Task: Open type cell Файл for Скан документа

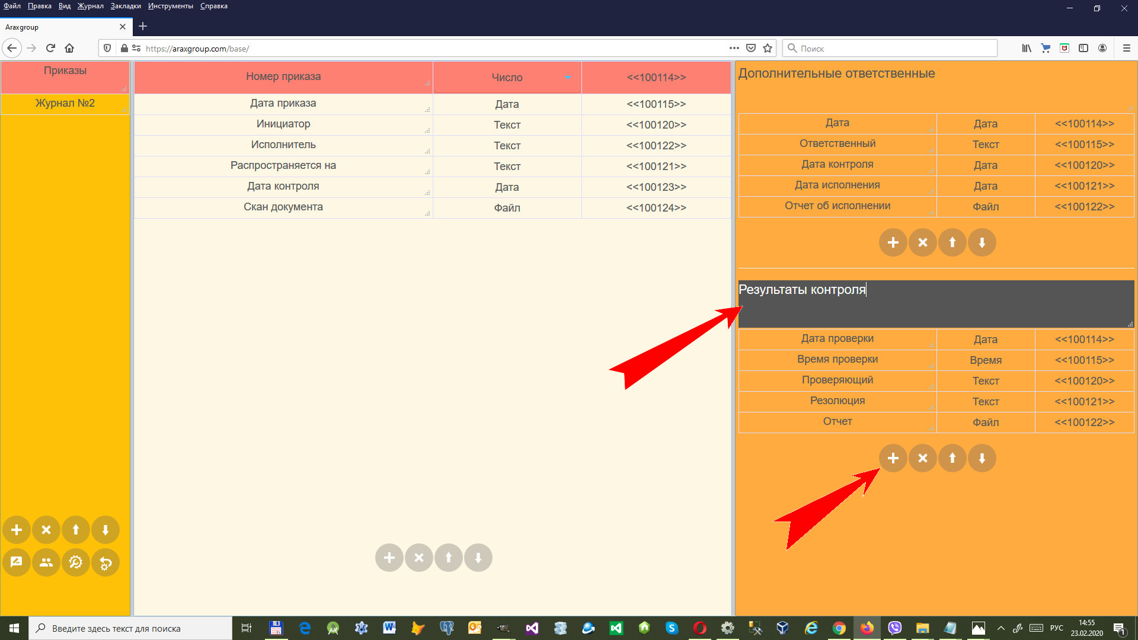Action: pos(507,208)
